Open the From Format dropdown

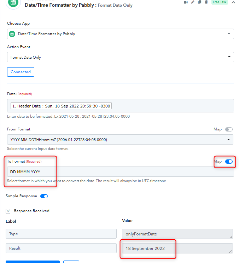click(120, 140)
